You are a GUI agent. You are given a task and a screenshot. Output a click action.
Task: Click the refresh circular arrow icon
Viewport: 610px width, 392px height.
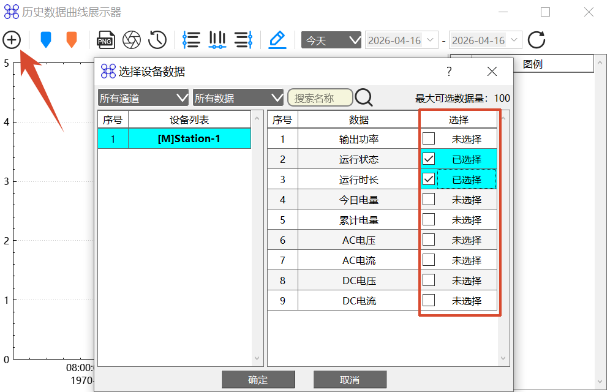point(536,40)
